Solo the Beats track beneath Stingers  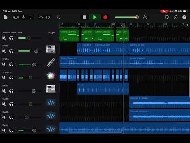[11, 91]
